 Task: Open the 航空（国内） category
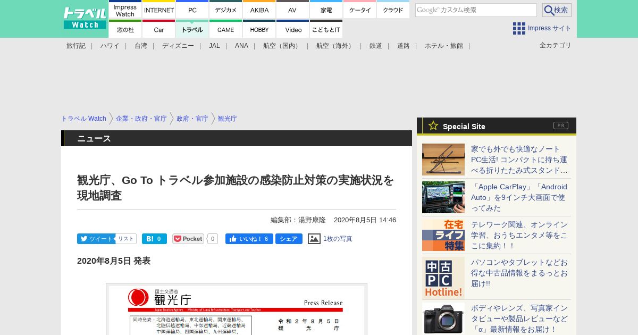click(x=282, y=46)
